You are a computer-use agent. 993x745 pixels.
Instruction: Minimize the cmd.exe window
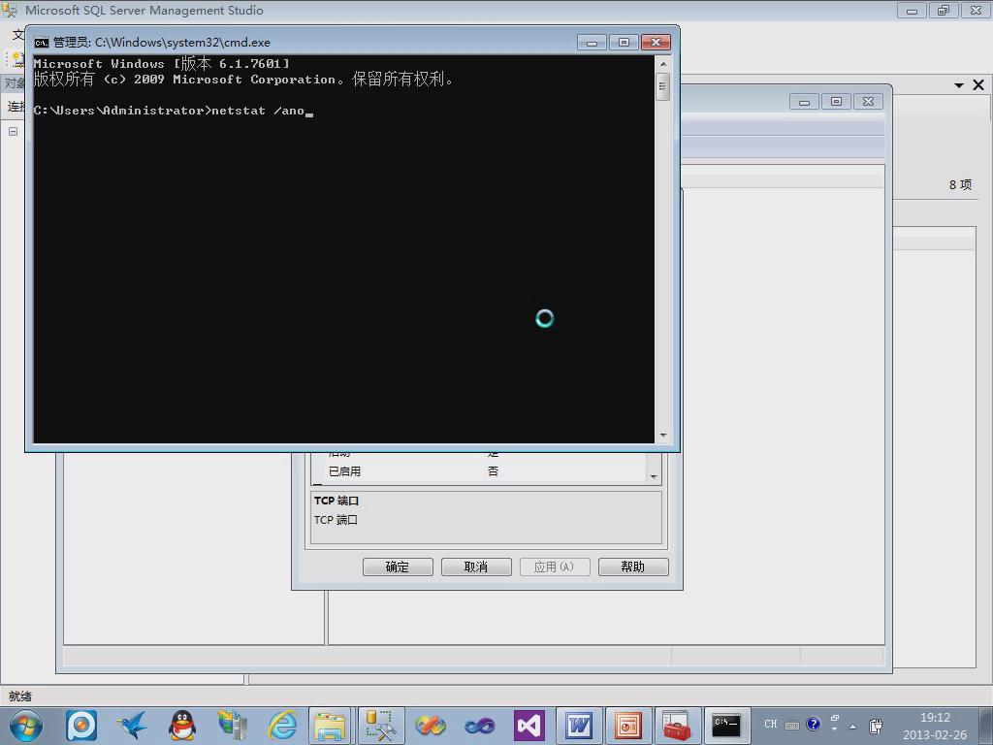[x=592, y=43]
